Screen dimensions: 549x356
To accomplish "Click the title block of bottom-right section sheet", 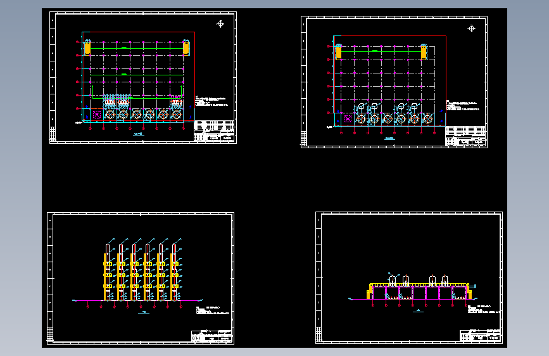I will coord(480,335).
